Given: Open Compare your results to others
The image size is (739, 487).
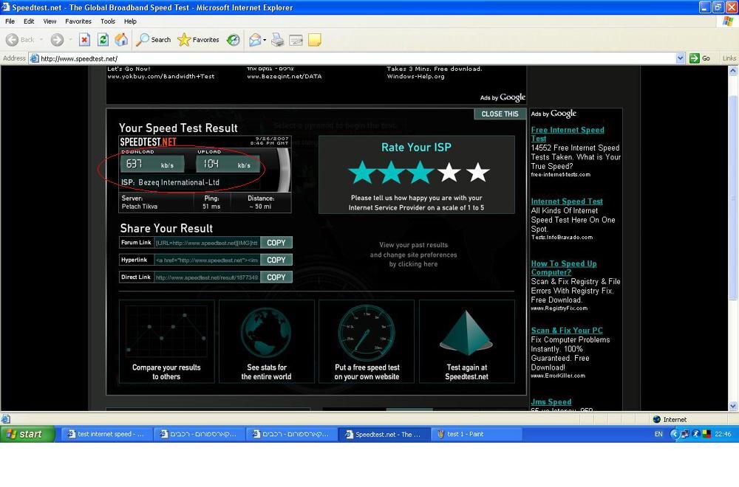Looking at the screenshot, I should [166, 342].
